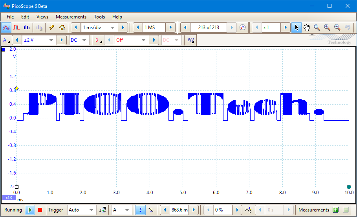The width and height of the screenshot is (357, 217).
Task: Select the marquee zoom tool
Action: click(x=317, y=28)
